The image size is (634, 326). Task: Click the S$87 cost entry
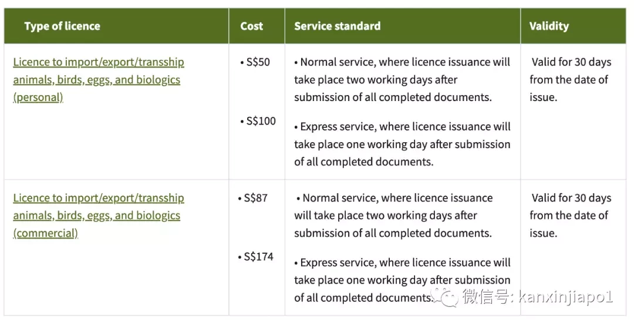pos(252,198)
